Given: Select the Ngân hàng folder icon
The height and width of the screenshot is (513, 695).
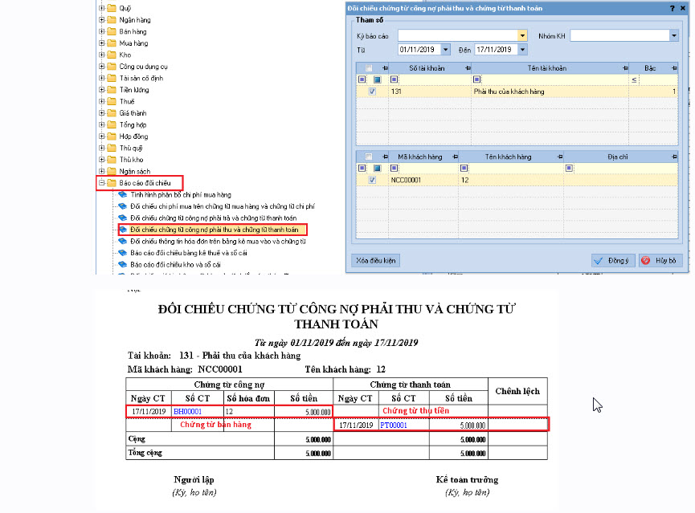Looking at the screenshot, I should pos(112,20).
